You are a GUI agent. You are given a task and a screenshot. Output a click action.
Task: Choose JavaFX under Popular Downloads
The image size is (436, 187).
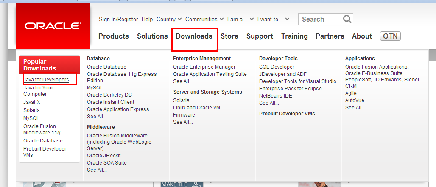pos(31,102)
